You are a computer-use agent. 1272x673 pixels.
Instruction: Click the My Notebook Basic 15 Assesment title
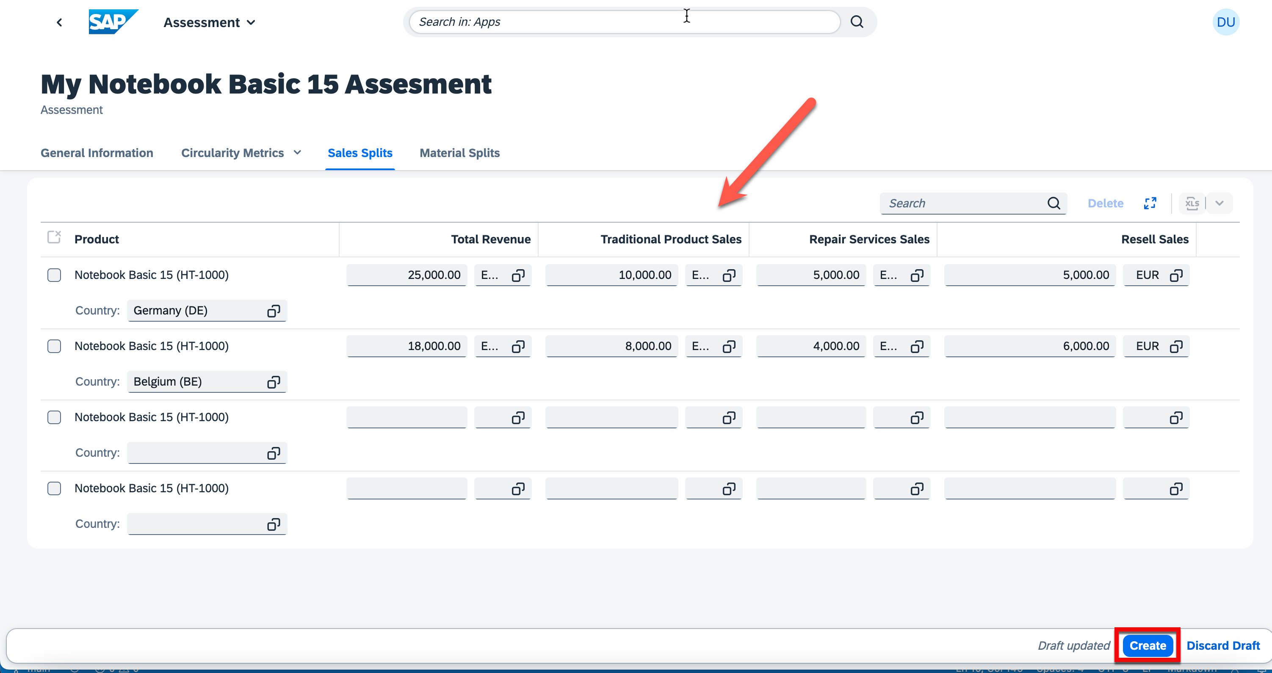pyautogui.click(x=266, y=84)
